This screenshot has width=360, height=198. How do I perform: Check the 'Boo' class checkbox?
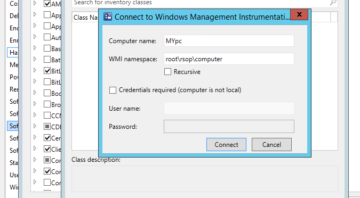click(47, 93)
